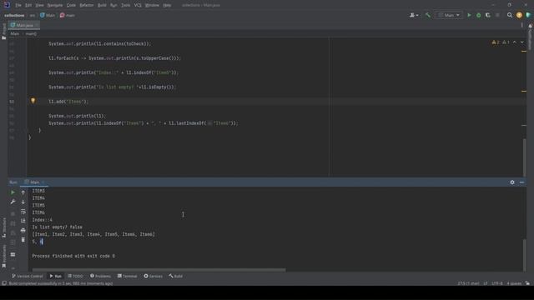The height and width of the screenshot is (300, 534).
Task: Open the user account dropdown in toolbar
Action: pyautogui.click(x=414, y=15)
